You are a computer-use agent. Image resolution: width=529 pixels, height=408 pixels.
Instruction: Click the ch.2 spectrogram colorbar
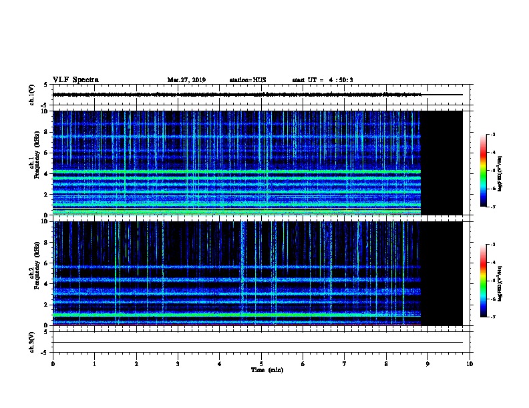pyautogui.click(x=483, y=281)
